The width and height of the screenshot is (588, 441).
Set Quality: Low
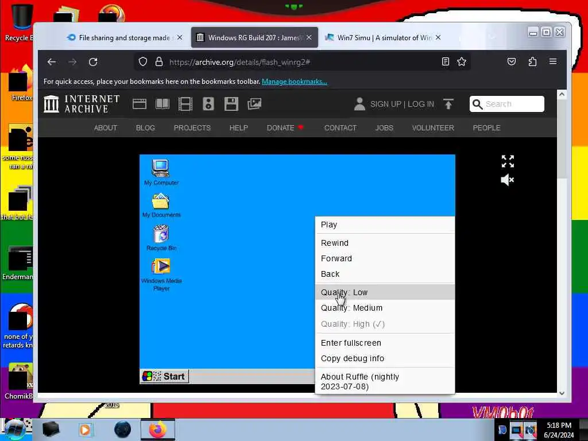click(x=385, y=292)
